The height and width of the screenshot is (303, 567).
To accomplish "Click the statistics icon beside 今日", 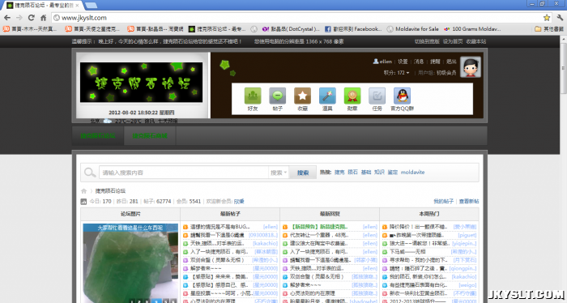I will [83, 202].
